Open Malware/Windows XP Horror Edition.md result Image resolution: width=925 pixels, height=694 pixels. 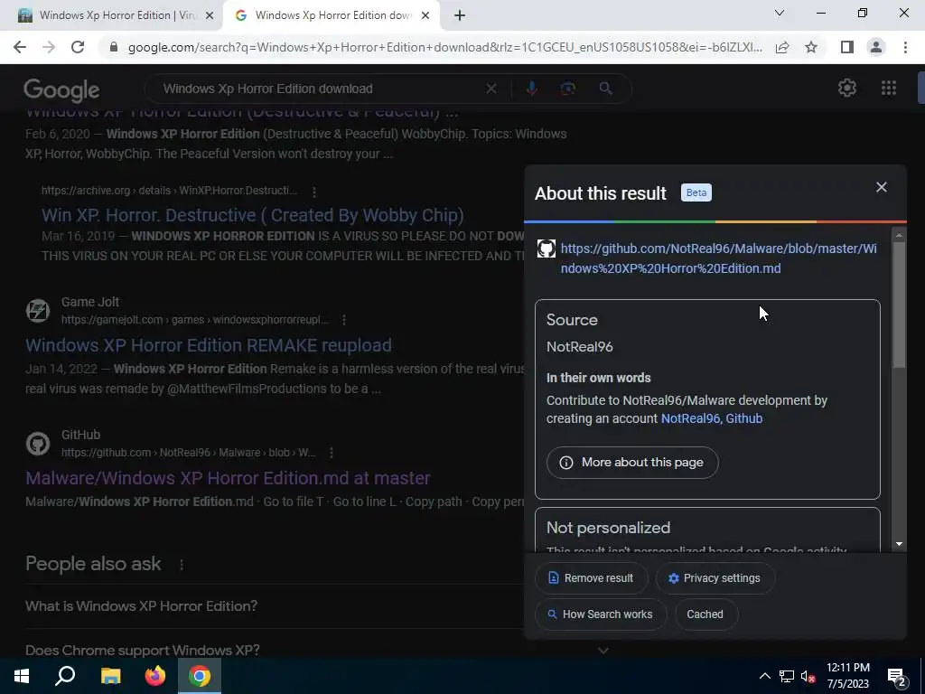pos(228,478)
